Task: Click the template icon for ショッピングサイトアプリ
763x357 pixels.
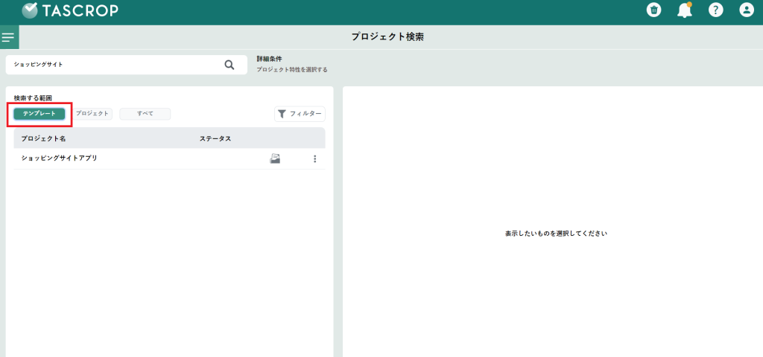Action: pyautogui.click(x=276, y=158)
